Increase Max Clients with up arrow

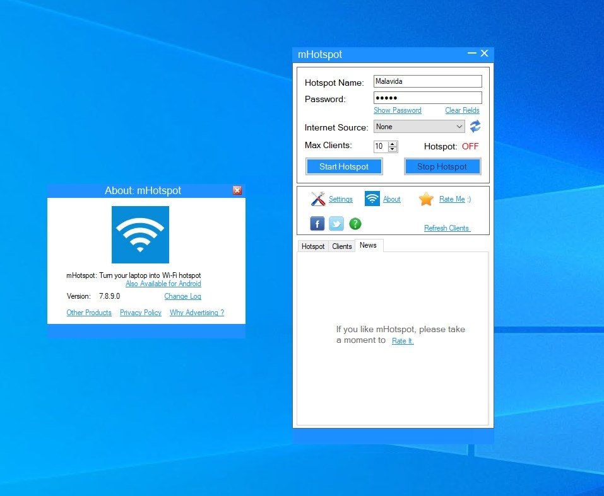click(x=393, y=144)
